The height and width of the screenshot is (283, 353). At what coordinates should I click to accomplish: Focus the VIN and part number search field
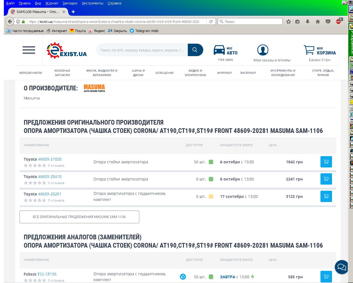142,50
